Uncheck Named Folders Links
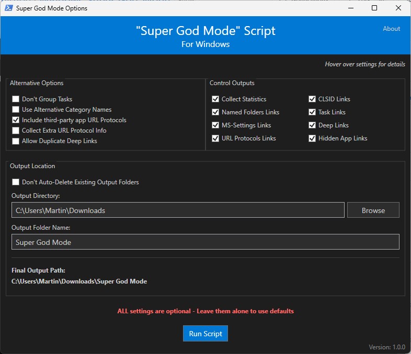411x354 pixels. point(215,112)
